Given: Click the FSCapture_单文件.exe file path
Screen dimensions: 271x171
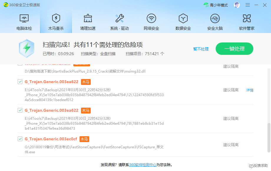Looking at the screenshot, I should pyautogui.click(x=94, y=149).
